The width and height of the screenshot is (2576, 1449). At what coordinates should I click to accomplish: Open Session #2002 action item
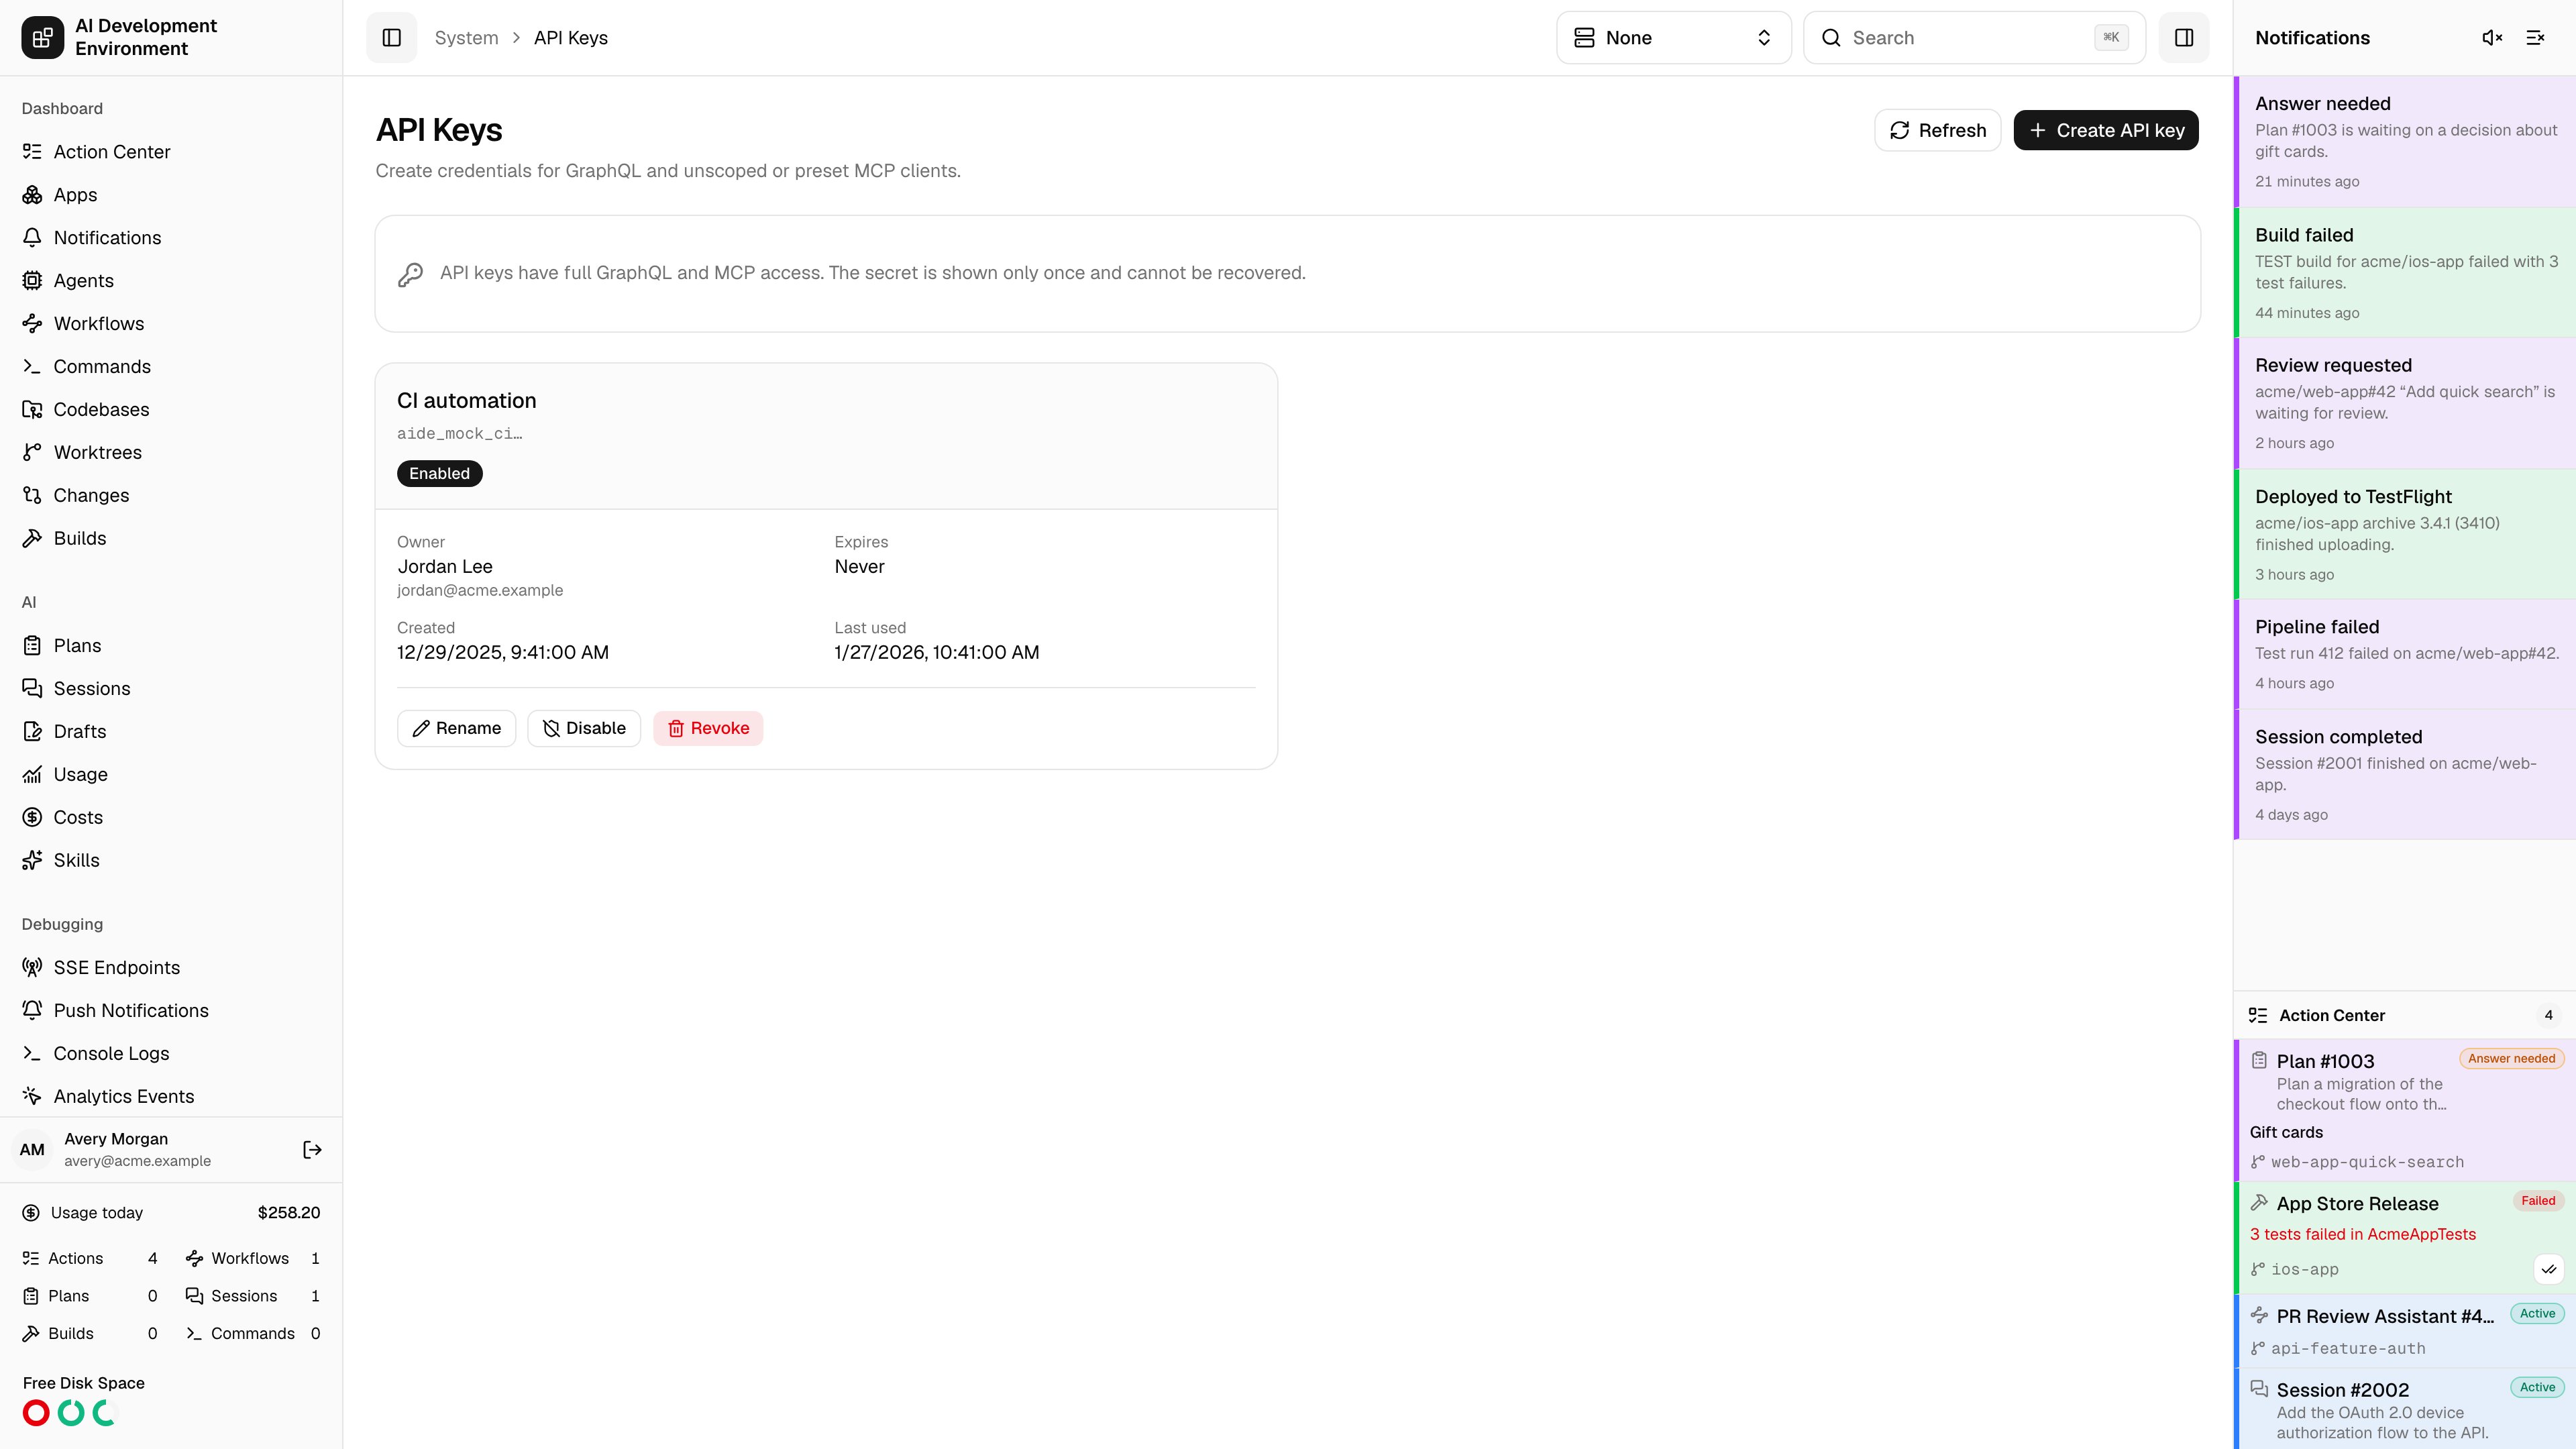tap(2405, 1409)
